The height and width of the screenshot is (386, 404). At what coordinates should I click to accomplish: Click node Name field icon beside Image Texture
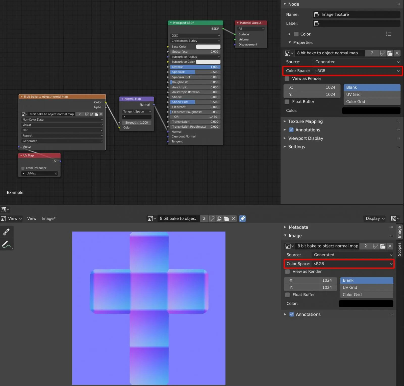click(x=317, y=15)
